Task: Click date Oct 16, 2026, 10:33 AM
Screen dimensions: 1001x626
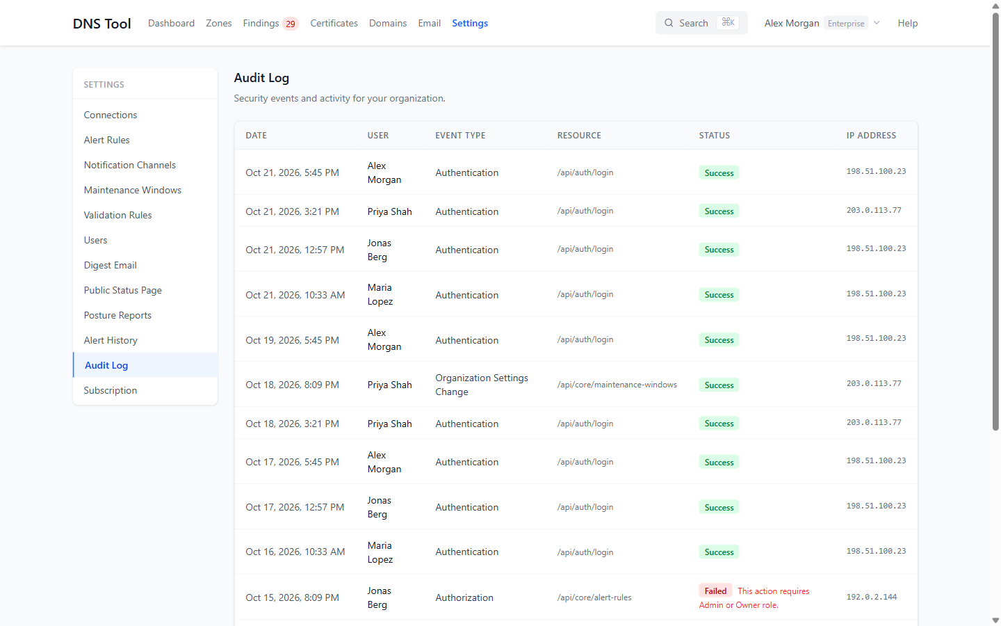Action: tap(295, 552)
